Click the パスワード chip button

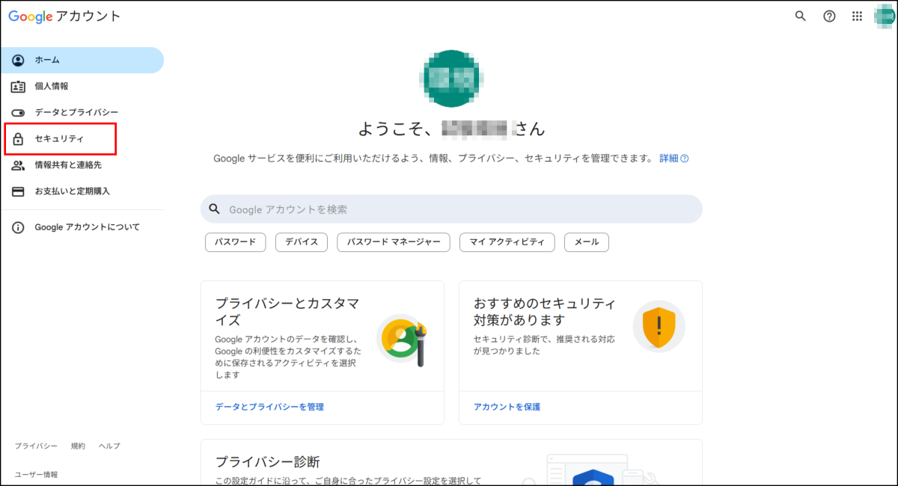235,242
